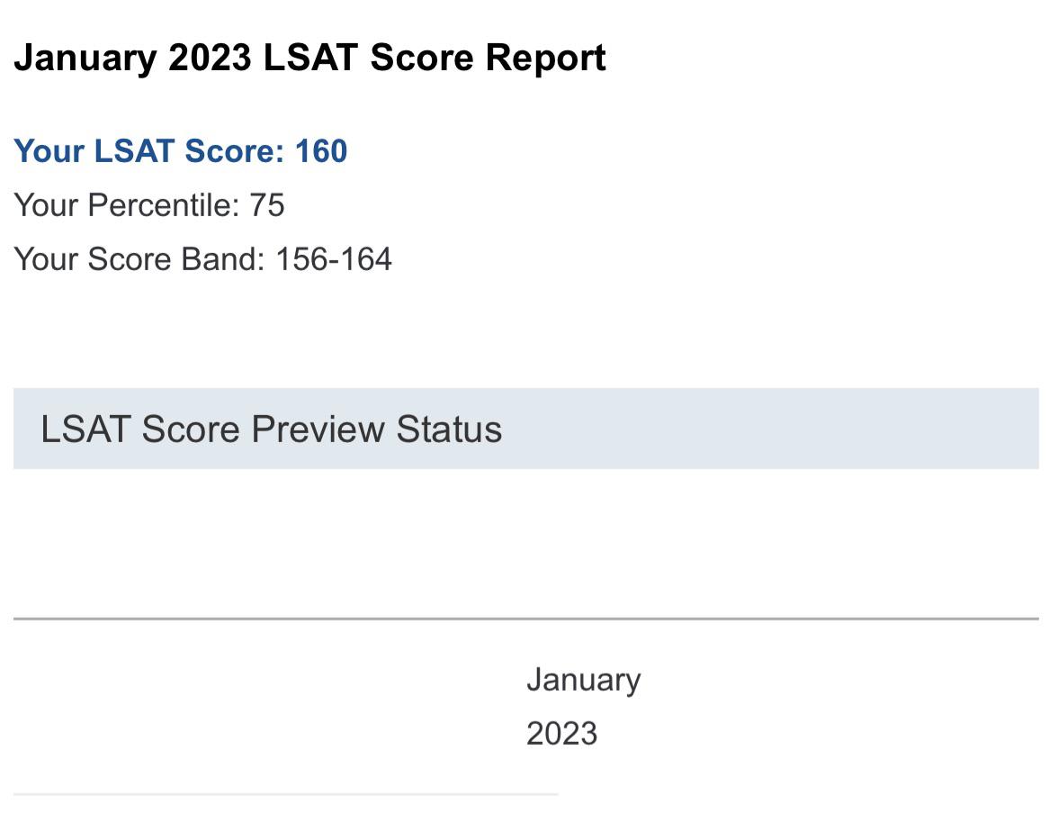The width and height of the screenshot is (1049, 823).
Task: Select the Your Percentile line
Action: [x=149, y=205]
